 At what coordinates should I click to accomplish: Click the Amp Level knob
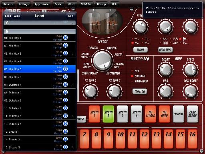pyautogui.click(x=191, y=70)
